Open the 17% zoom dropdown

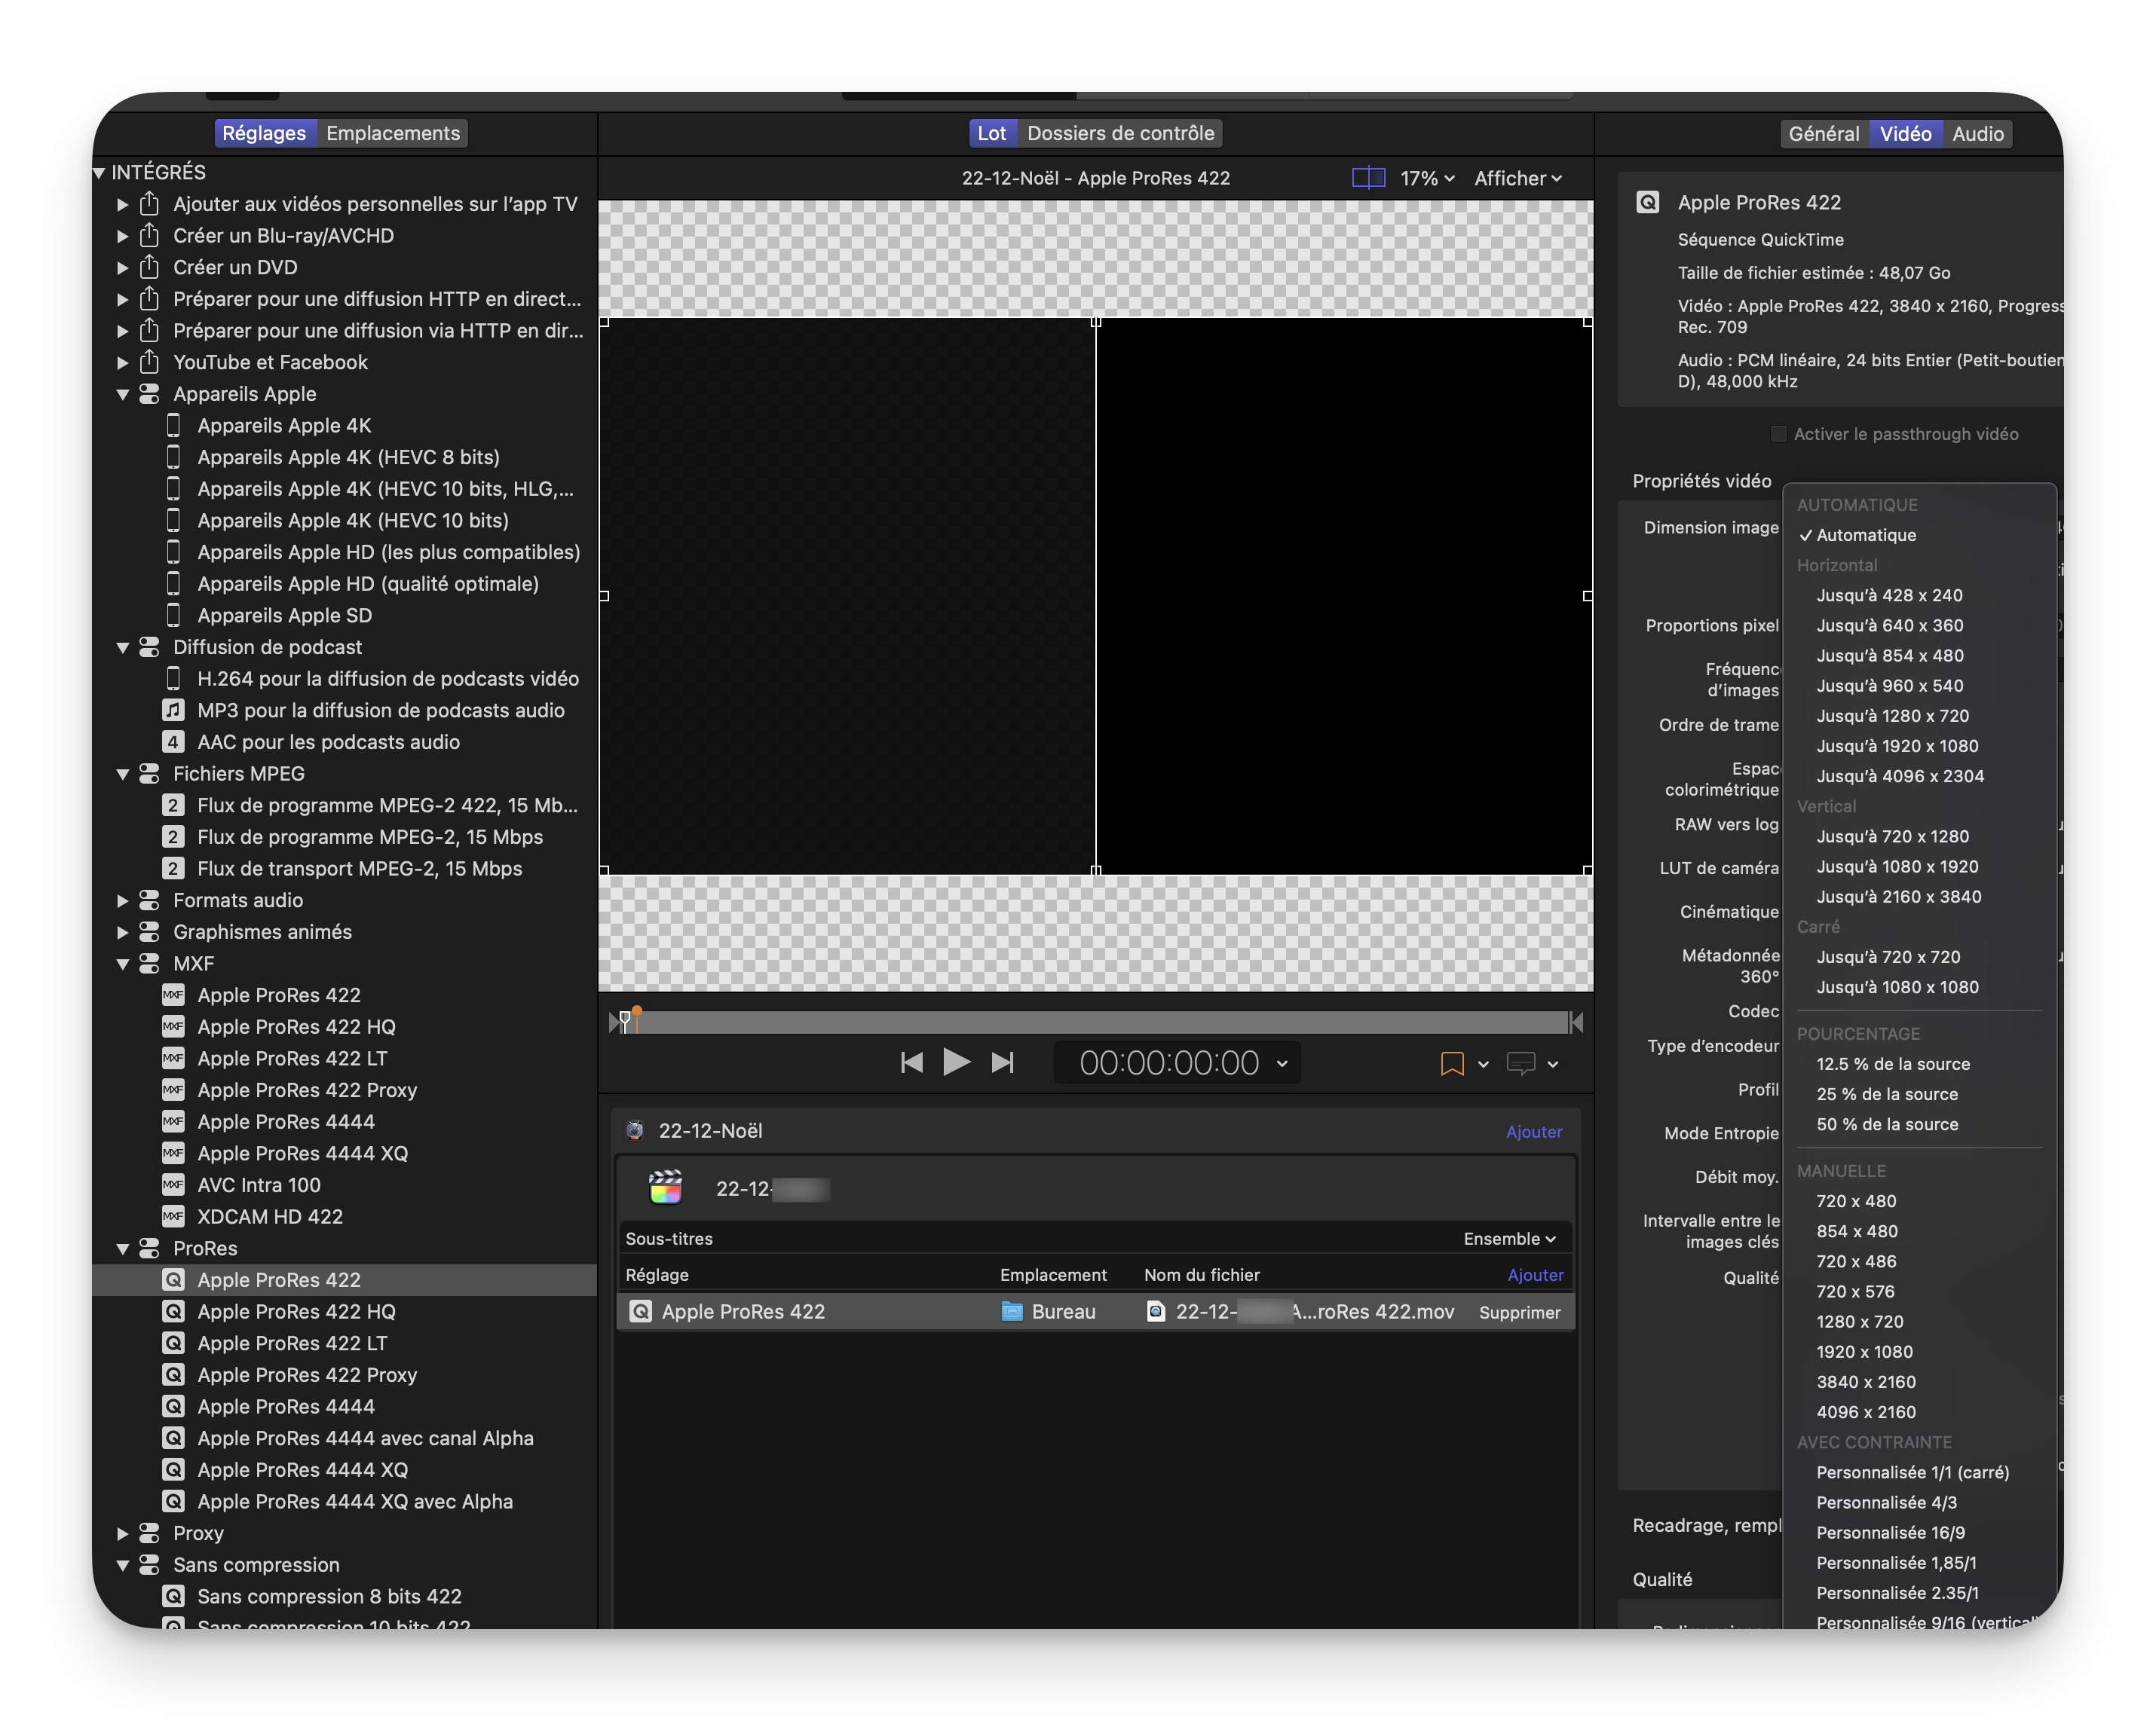tap(1427, 178)
